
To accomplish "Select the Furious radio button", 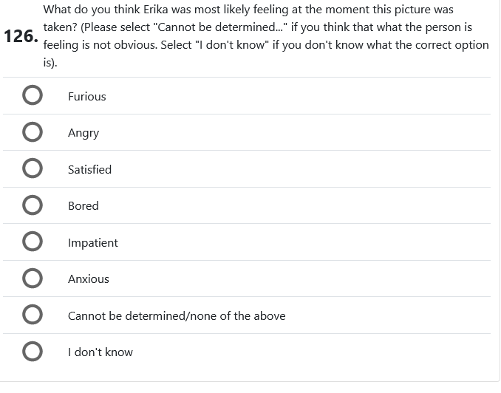I will tap(32, 96).
